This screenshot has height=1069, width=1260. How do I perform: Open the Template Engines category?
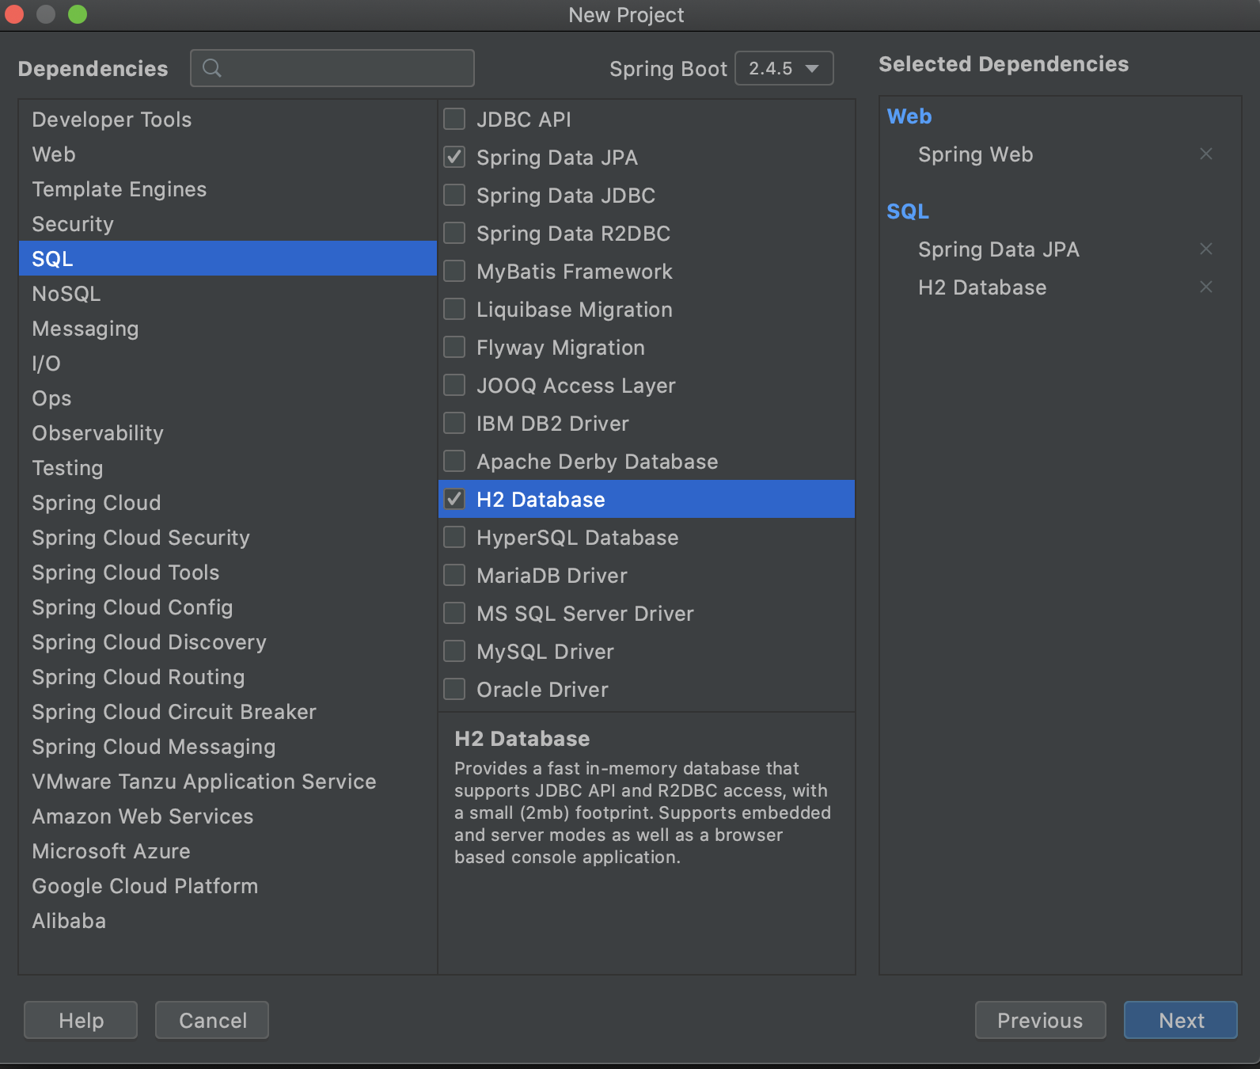(x=228, y=188)
